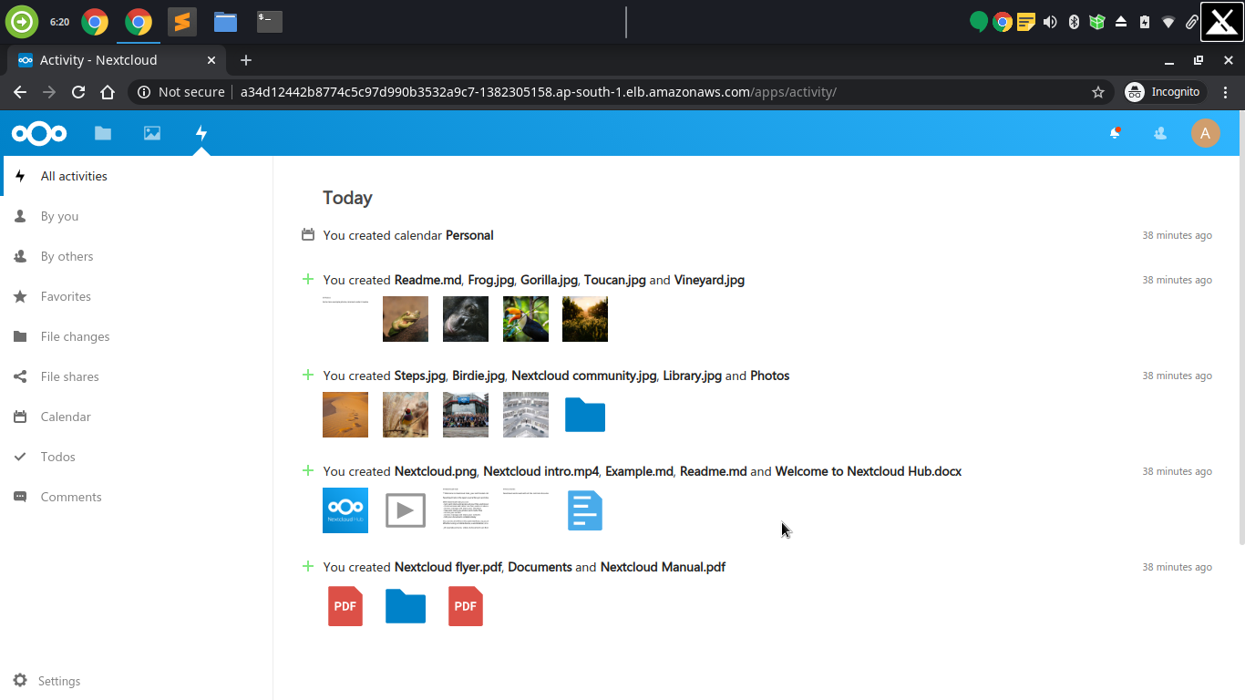
Task: Select Favorites filter
Action: (x=137, y=296)
